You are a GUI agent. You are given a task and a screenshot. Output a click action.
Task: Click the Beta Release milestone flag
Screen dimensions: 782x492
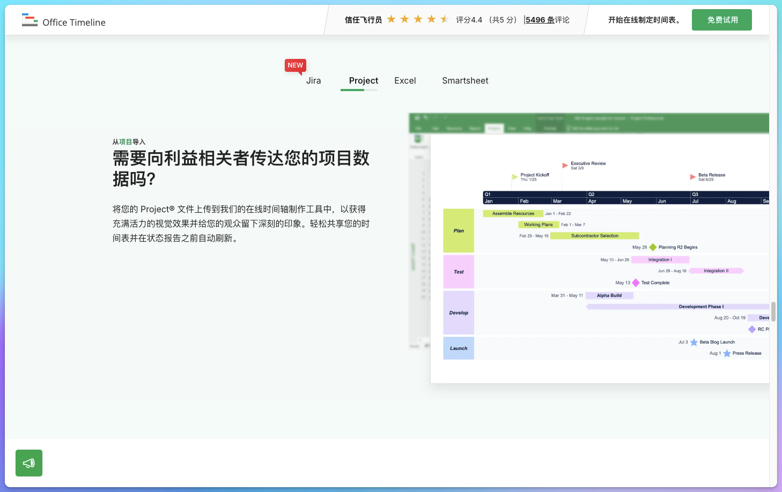pyautogui.click(x=692, y=176)
